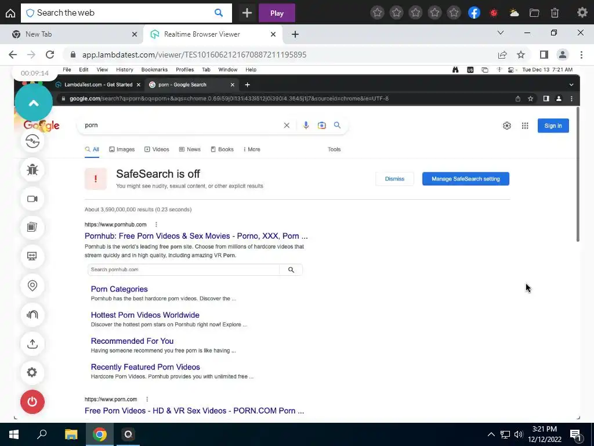Viewport: 594px width, 446px height.
Task: Click the home icon in top bar
Action: coord(10,13)
